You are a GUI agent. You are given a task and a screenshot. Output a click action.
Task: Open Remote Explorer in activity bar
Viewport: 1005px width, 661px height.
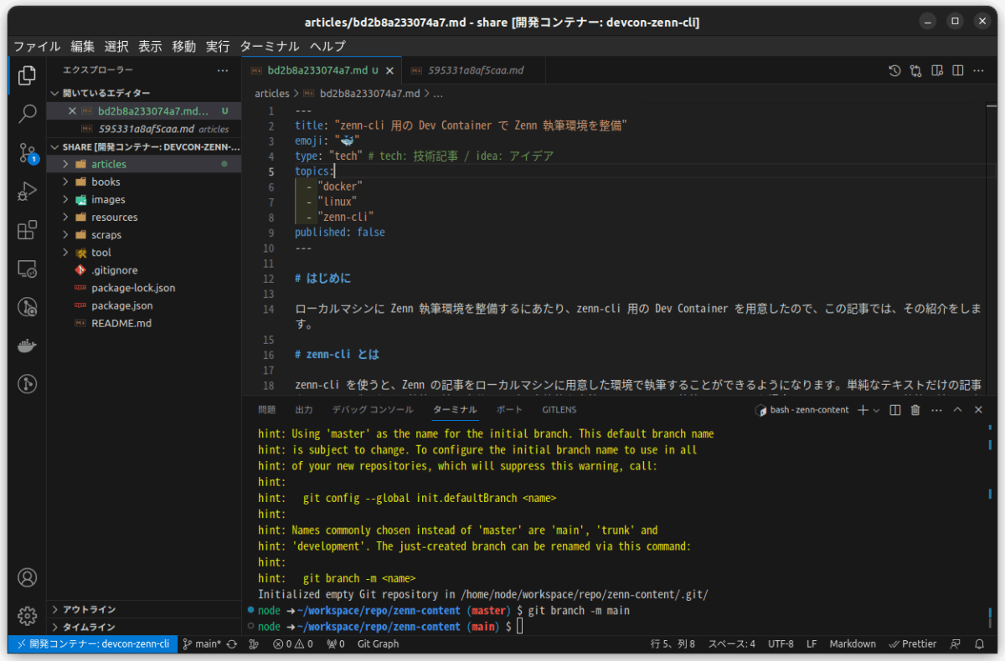tap(27, 269)
